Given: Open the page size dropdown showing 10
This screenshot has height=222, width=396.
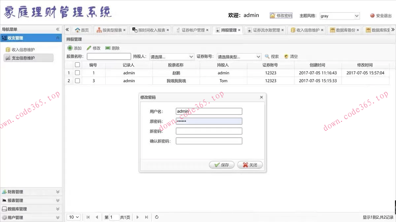Looking at the screenshot, I should [73, 217].
